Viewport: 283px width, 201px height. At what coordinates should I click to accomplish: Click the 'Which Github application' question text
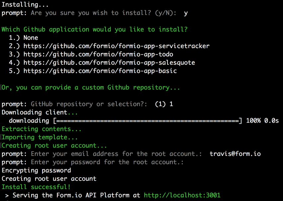click(95, 30)
